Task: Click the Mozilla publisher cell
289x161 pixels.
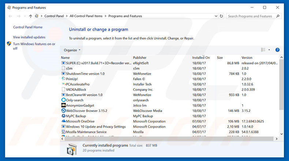Action: click(x=138, y=132)
